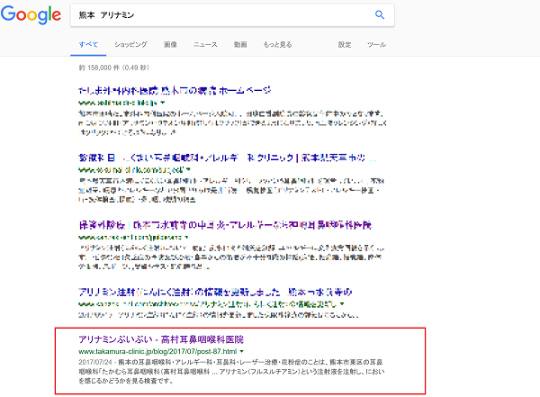The image size is (540, 397).
Task: Expand the dropdown arrow beside the fourth result URL
Action: point(342,304)
